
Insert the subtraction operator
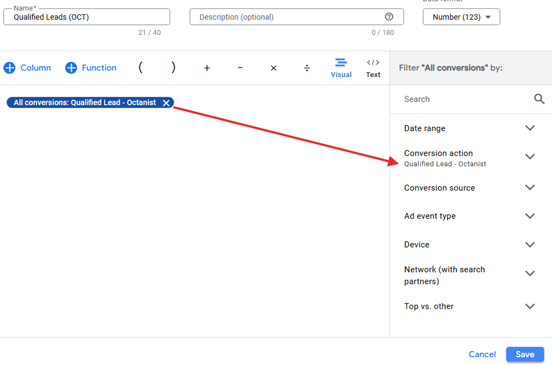[x=240, y=68]
